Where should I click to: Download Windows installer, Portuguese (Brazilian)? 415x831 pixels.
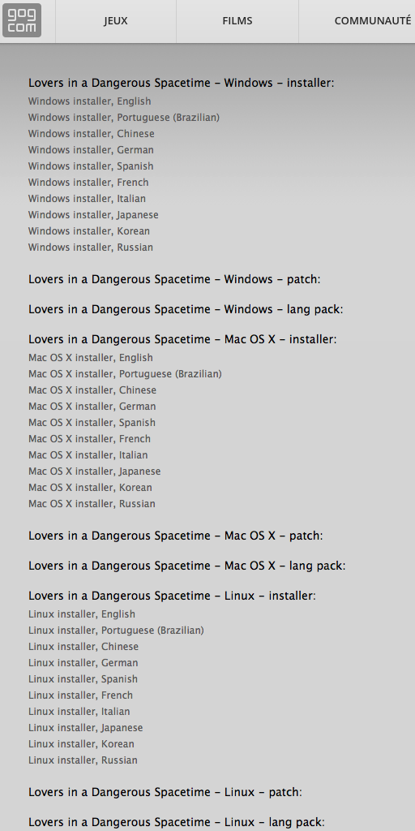pyautogui.click(x=124, y=118)
